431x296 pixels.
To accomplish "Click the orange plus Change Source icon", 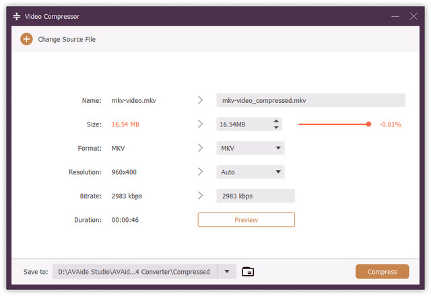I will 26,39.
